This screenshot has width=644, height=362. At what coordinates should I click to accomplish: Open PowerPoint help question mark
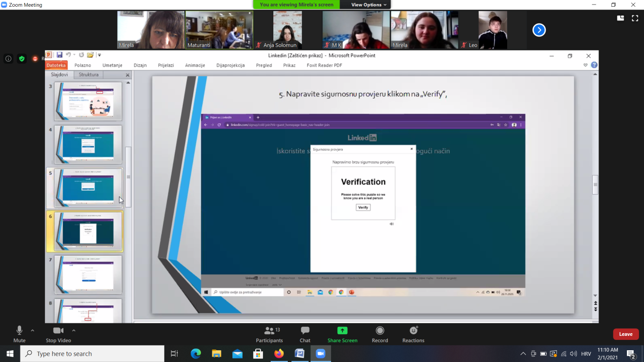click(x=594, y=65)
